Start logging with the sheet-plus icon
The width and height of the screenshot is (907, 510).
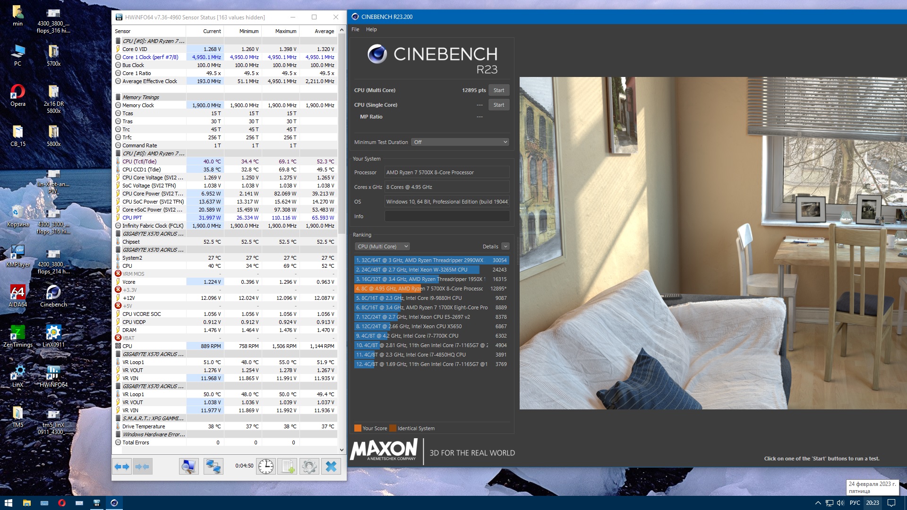tap(287, 467)
